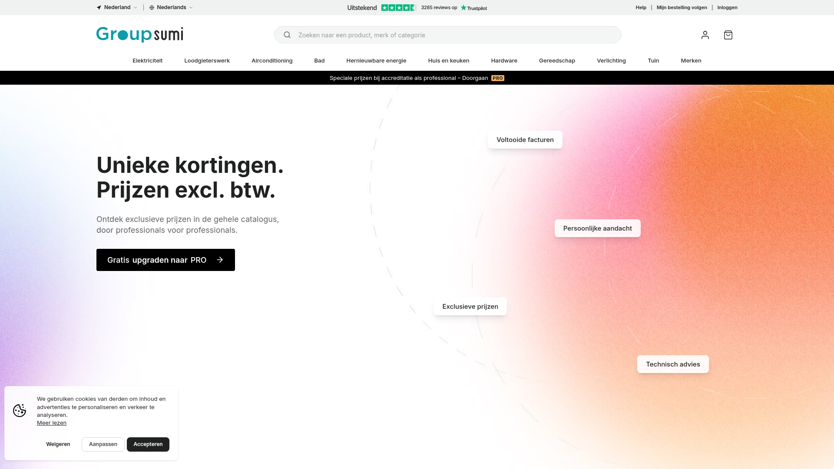Open Hernieuwbare energie category
Image resolution: width=834 pixels, height=469 pixels.
pyautogui.click(x=376, y=60)
